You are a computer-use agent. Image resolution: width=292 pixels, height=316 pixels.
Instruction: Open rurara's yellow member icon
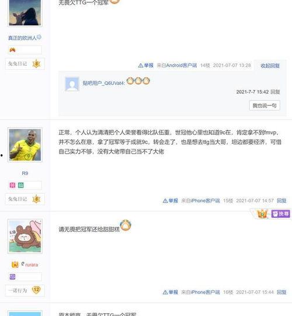coord(15,265)
